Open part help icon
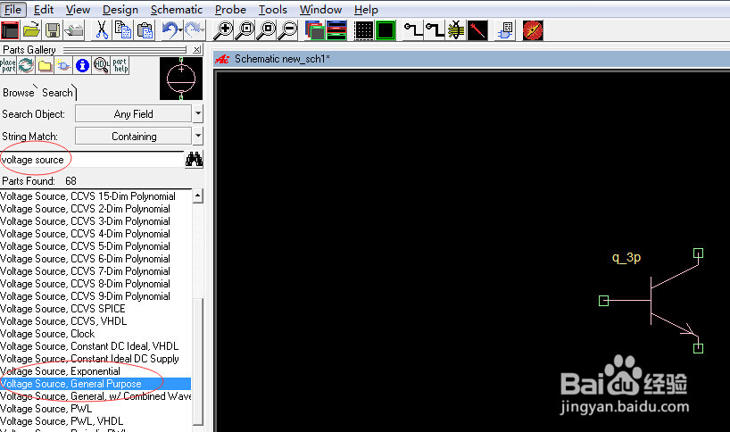Screen dimensions: 730x432 (120, 66)
